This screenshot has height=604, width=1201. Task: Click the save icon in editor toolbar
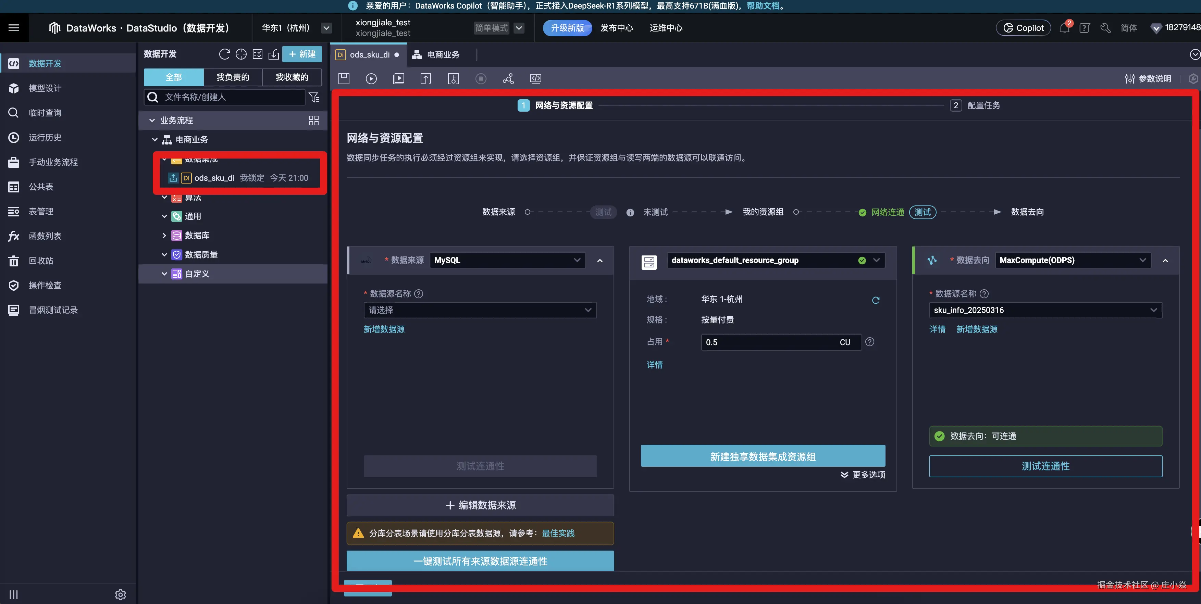(344, 78)
